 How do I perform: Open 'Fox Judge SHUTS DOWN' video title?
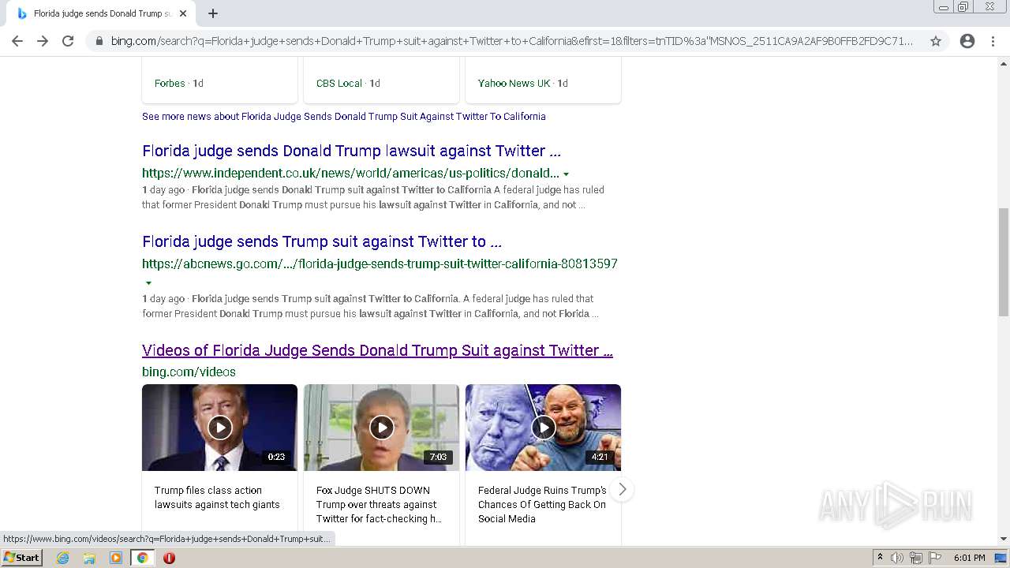379,504
